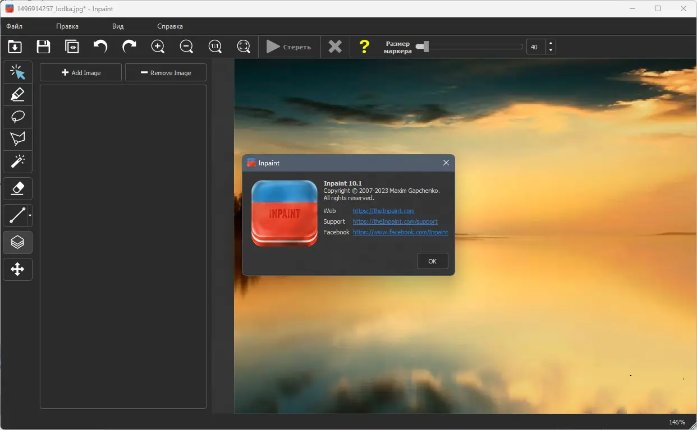This screenshot has width=697, height=430.
Task: Increase marker size with up stepper arrow
Action: (x=551, y=43)
